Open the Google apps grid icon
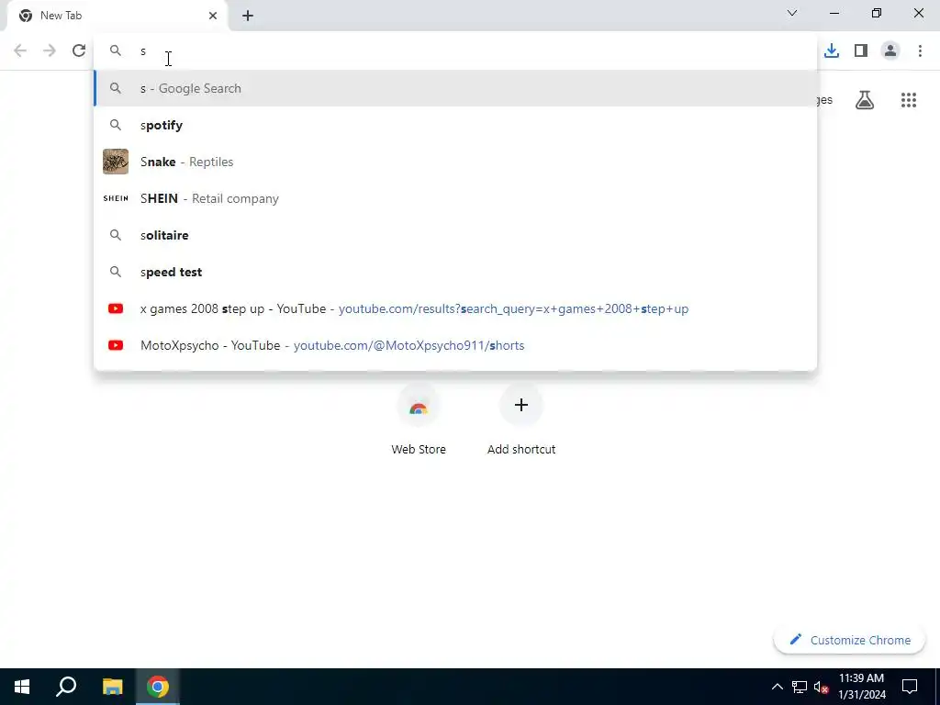940x705 pixels. (x=909, y=100)
